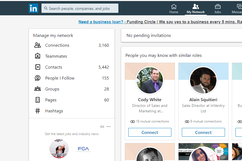Switch to the My Network tab
The height and width of the screenshot is (161, 242).
point(196,8)
